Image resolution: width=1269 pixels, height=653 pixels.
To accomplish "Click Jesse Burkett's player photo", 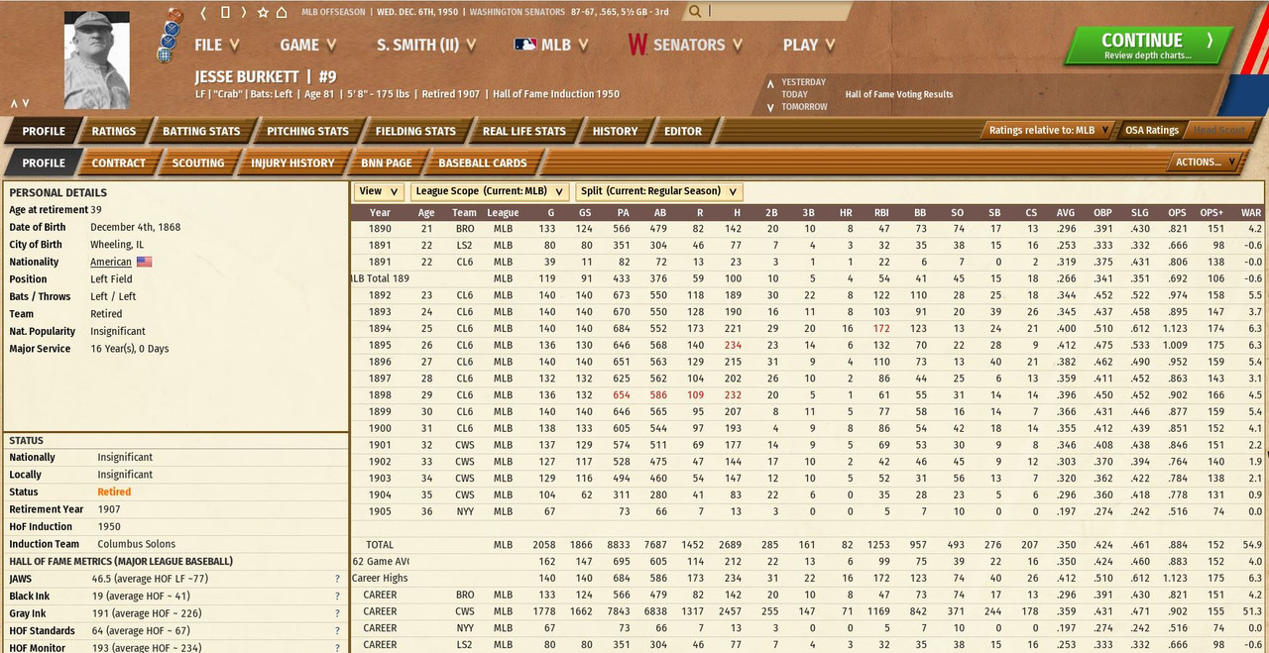I will click(97, 60).
